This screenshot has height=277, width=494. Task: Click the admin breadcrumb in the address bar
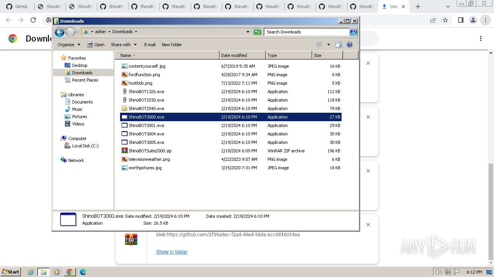[x=100, y=32]
